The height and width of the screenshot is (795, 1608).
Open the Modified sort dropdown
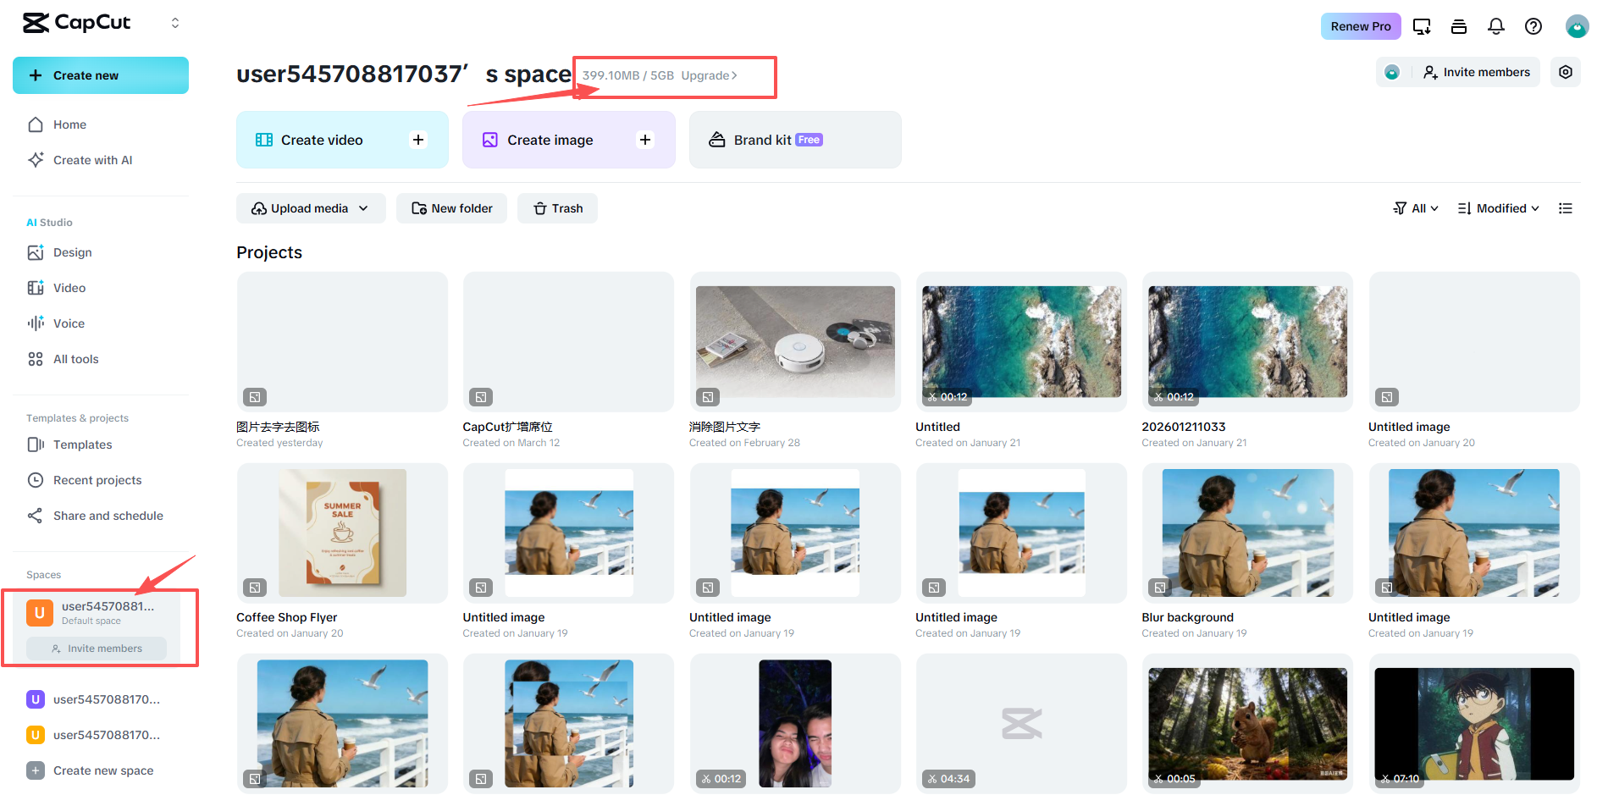(x=1498, y=208)
